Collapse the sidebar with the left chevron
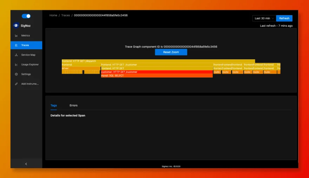The width and height of the screenshot is (309, 178). point(26,164)
